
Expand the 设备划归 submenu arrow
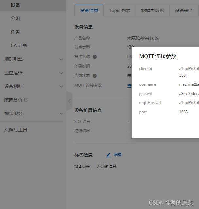tap(61, 87)
